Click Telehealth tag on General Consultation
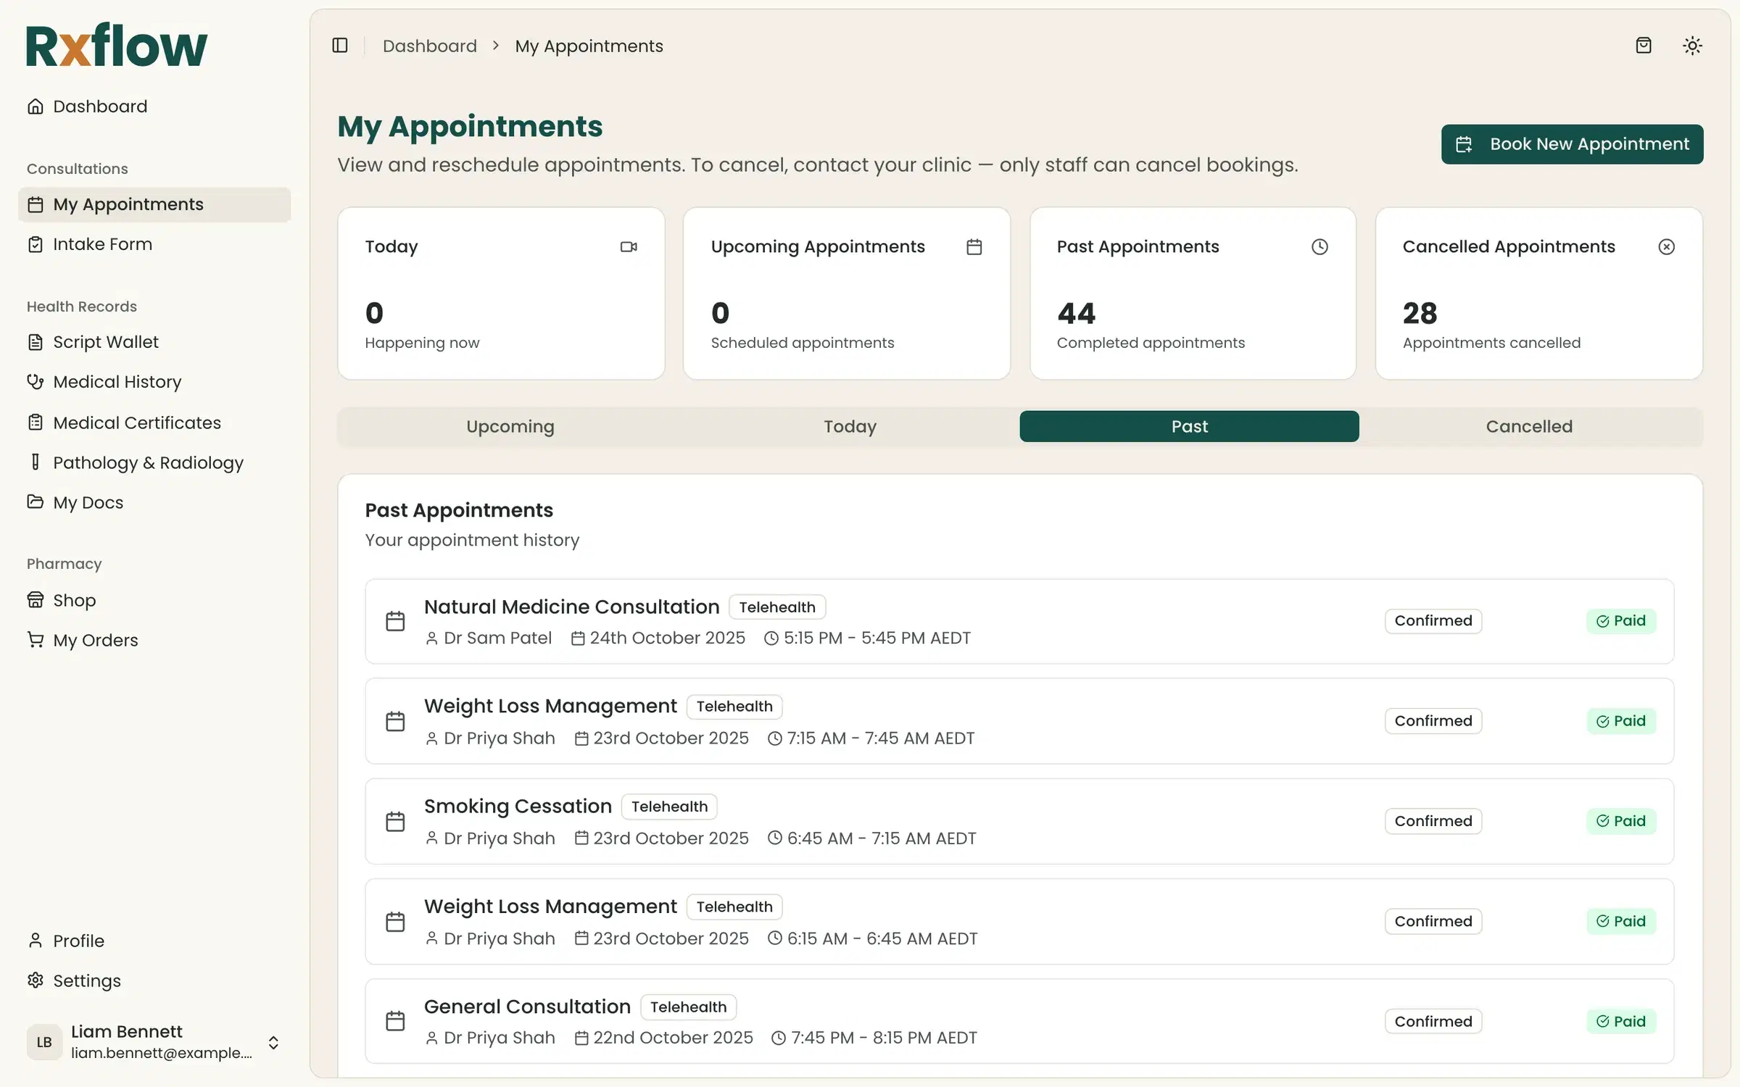The height and width of the screenshot is (1087, 1740). click(688, 1007)
